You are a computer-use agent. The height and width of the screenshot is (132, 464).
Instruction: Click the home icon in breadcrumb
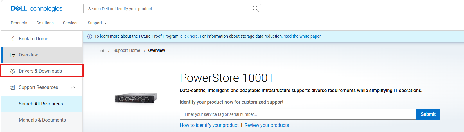pos(102,50)
